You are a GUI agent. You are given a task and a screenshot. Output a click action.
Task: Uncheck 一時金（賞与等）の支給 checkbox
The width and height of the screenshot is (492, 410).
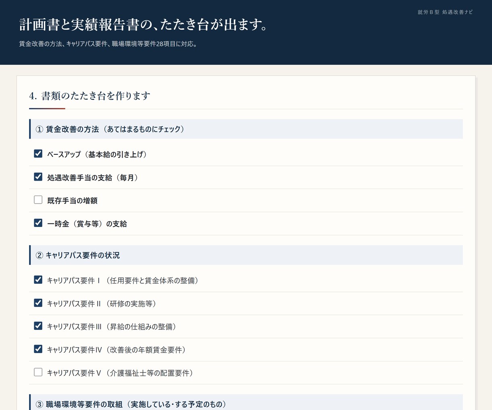point(38,223)
